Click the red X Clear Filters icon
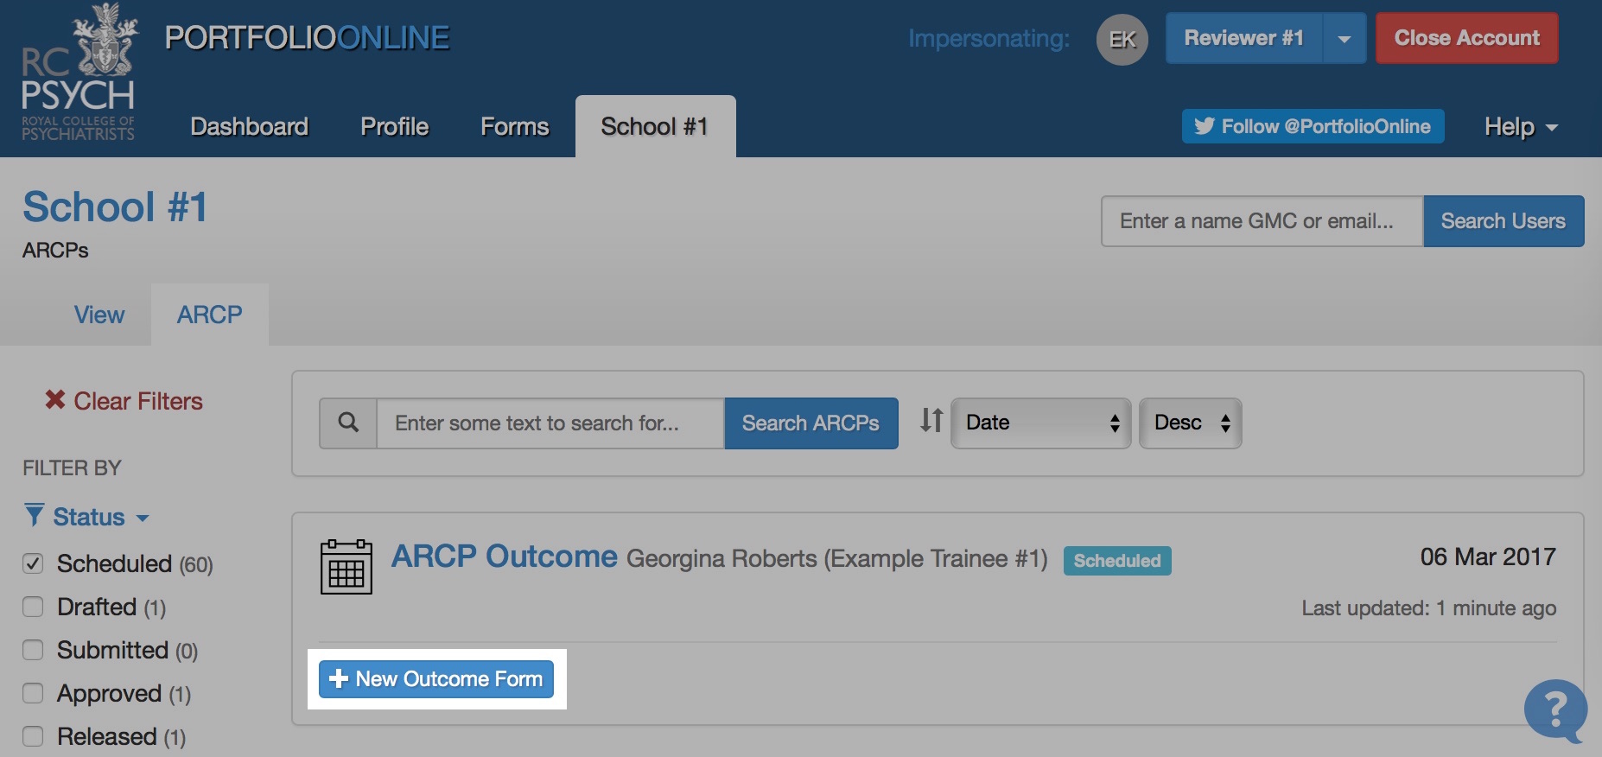 pos(55,399)
